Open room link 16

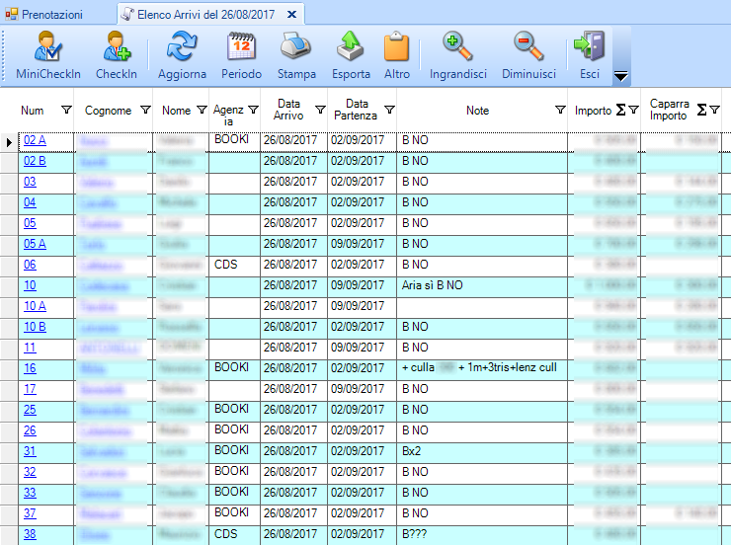coord(30,368)
